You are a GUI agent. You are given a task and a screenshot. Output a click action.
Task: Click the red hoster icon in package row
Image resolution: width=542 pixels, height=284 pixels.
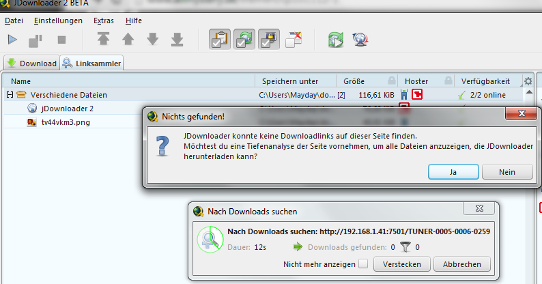pyautogui.click(x=417, y=94)
